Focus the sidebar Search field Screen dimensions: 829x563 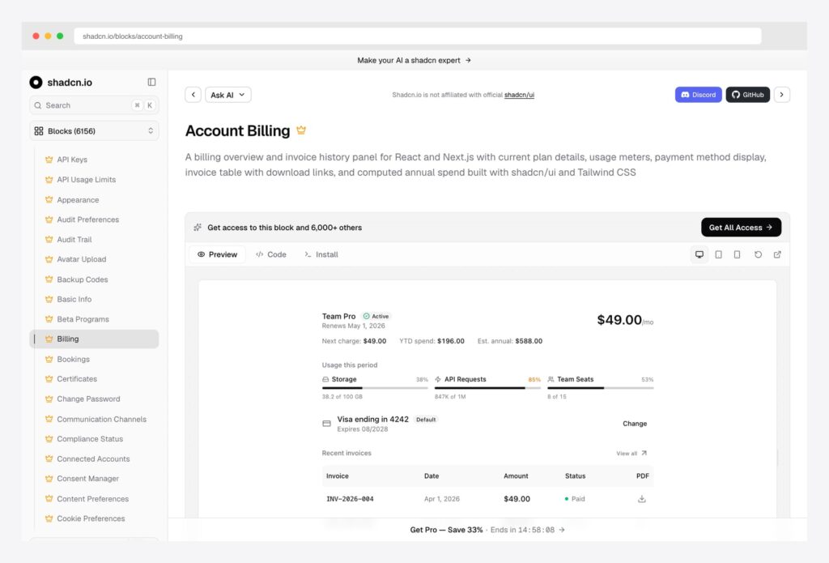[94, 105]
